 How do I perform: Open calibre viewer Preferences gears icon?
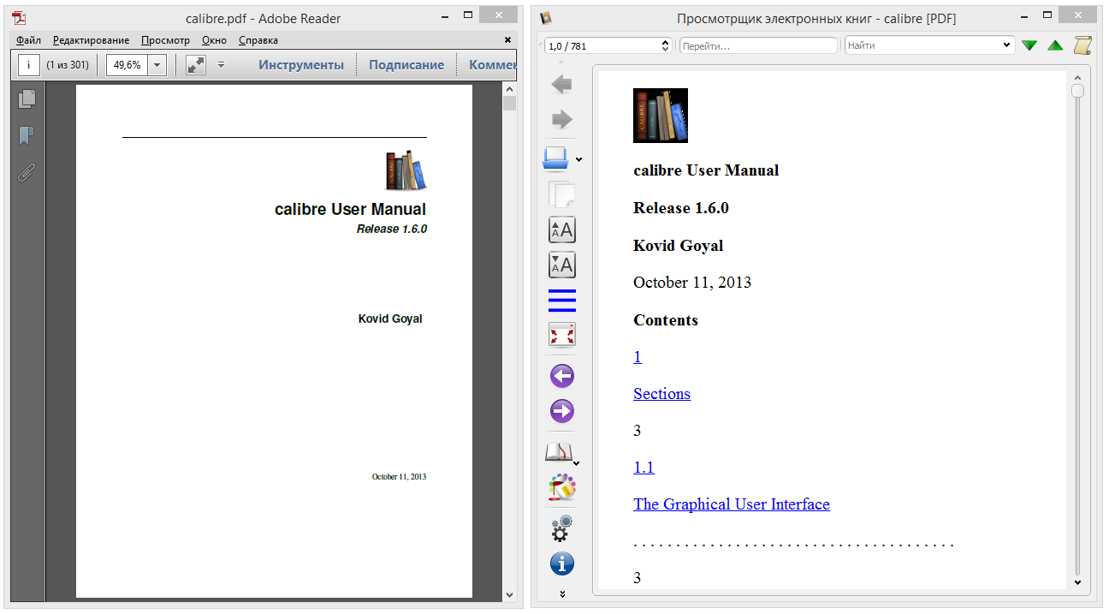tap(561, 529)
